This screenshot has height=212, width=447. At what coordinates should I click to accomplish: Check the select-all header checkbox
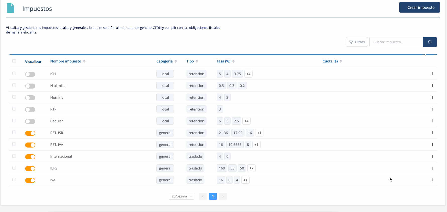14,61
